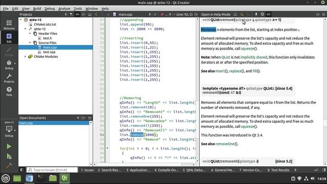Viewport: 327px width, 184px height.
Task: Open the Tools menu
Action: pos(78,9)
